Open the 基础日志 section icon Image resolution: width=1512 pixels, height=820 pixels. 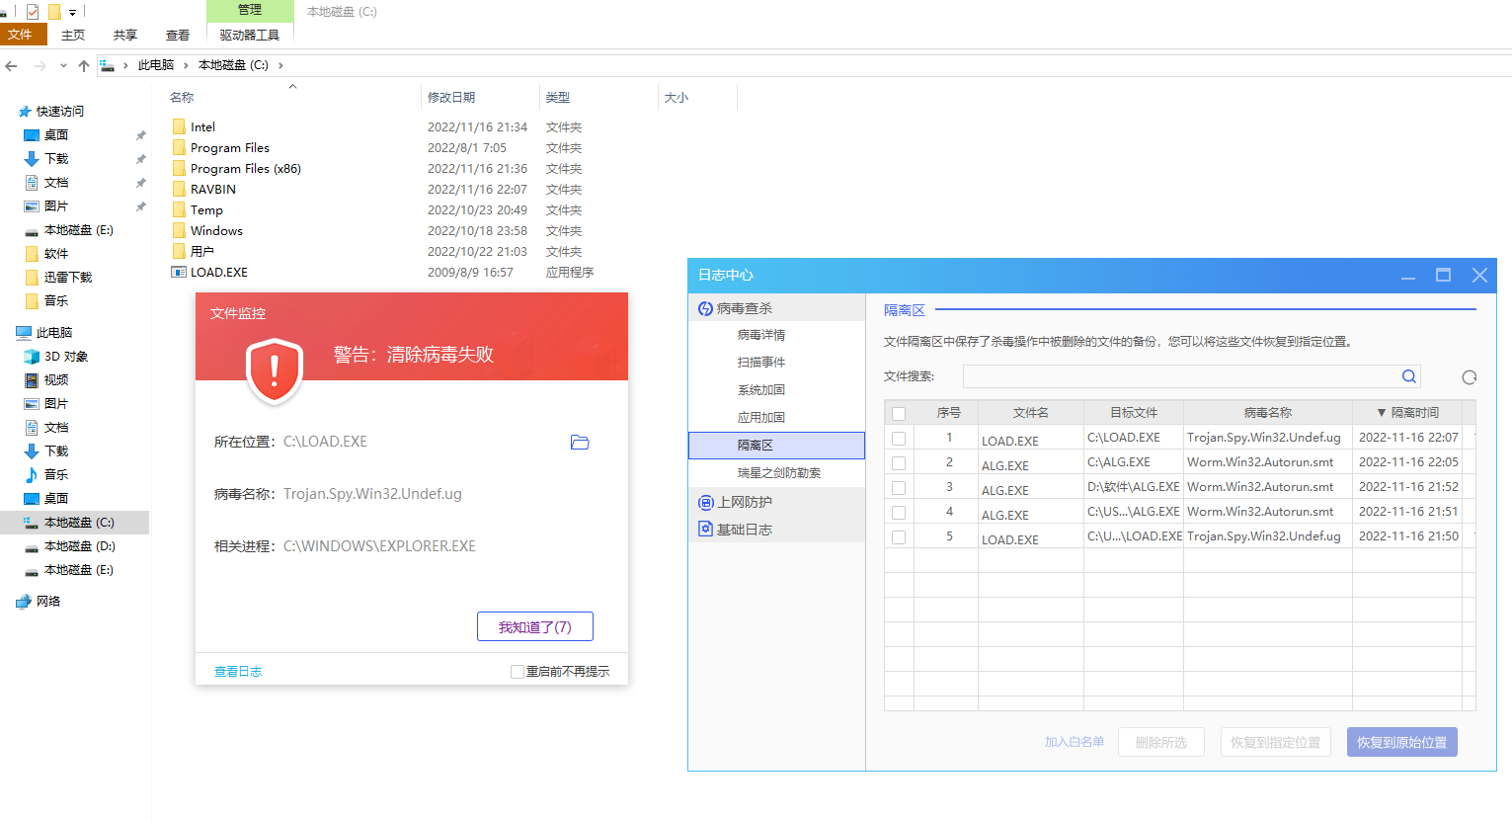tap(705, 530)
